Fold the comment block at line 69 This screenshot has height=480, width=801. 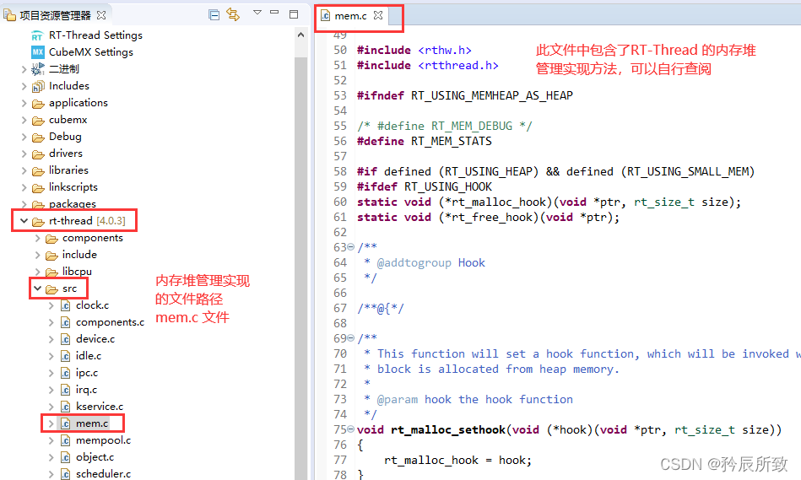350,337
